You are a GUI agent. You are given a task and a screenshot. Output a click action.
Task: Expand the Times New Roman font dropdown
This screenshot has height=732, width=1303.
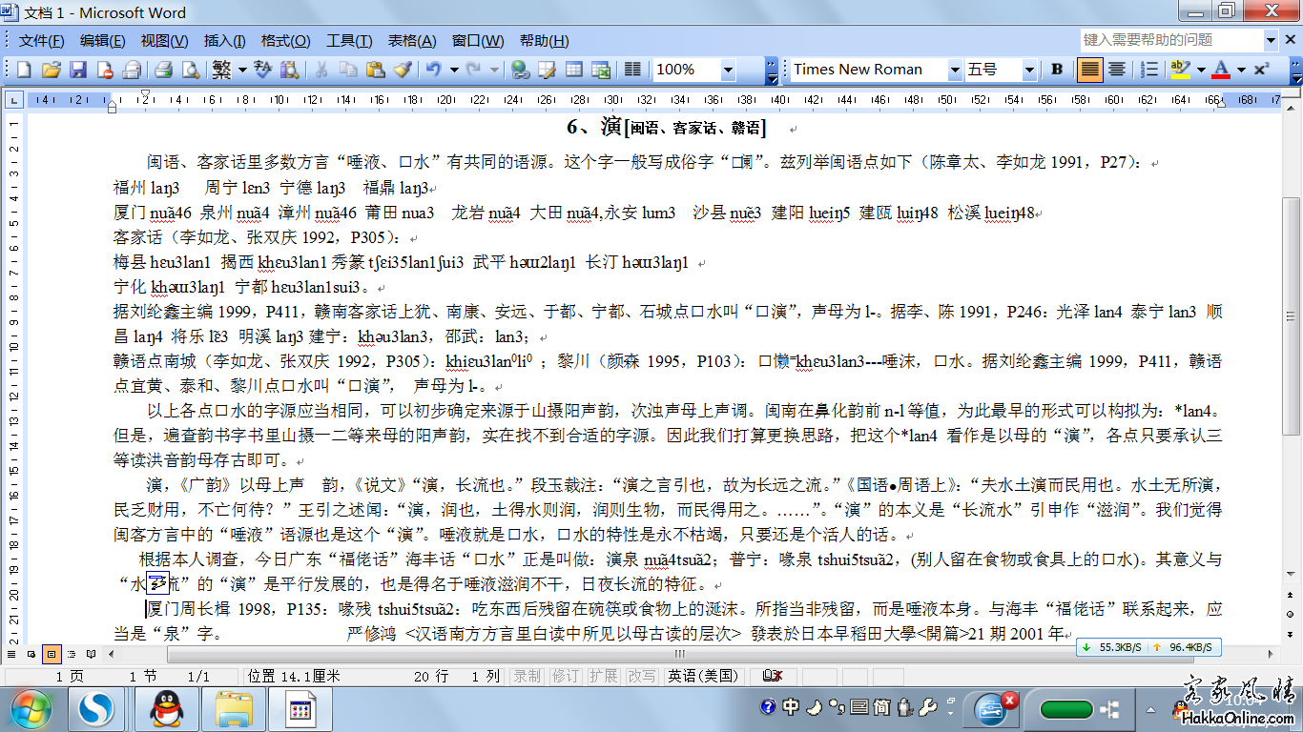955,70
